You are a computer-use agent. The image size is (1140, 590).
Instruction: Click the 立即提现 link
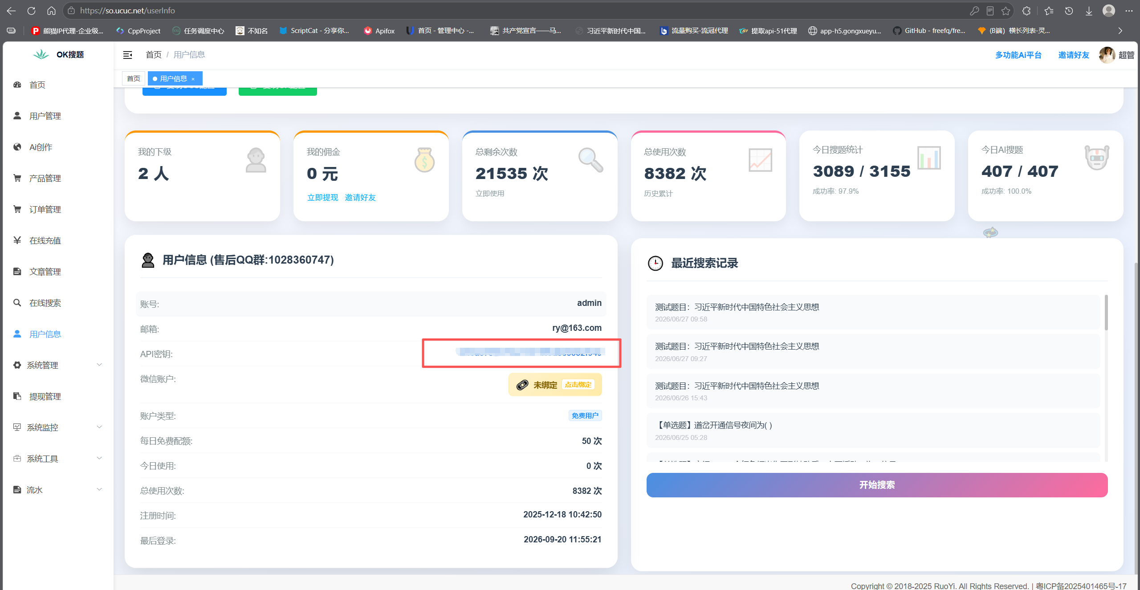pos(322,197)
